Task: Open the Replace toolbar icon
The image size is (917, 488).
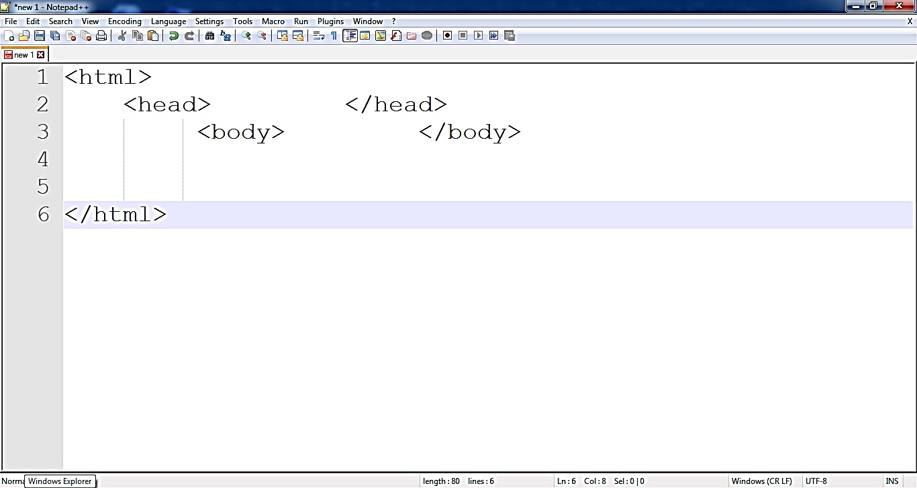Action: (x=226, y=36)
